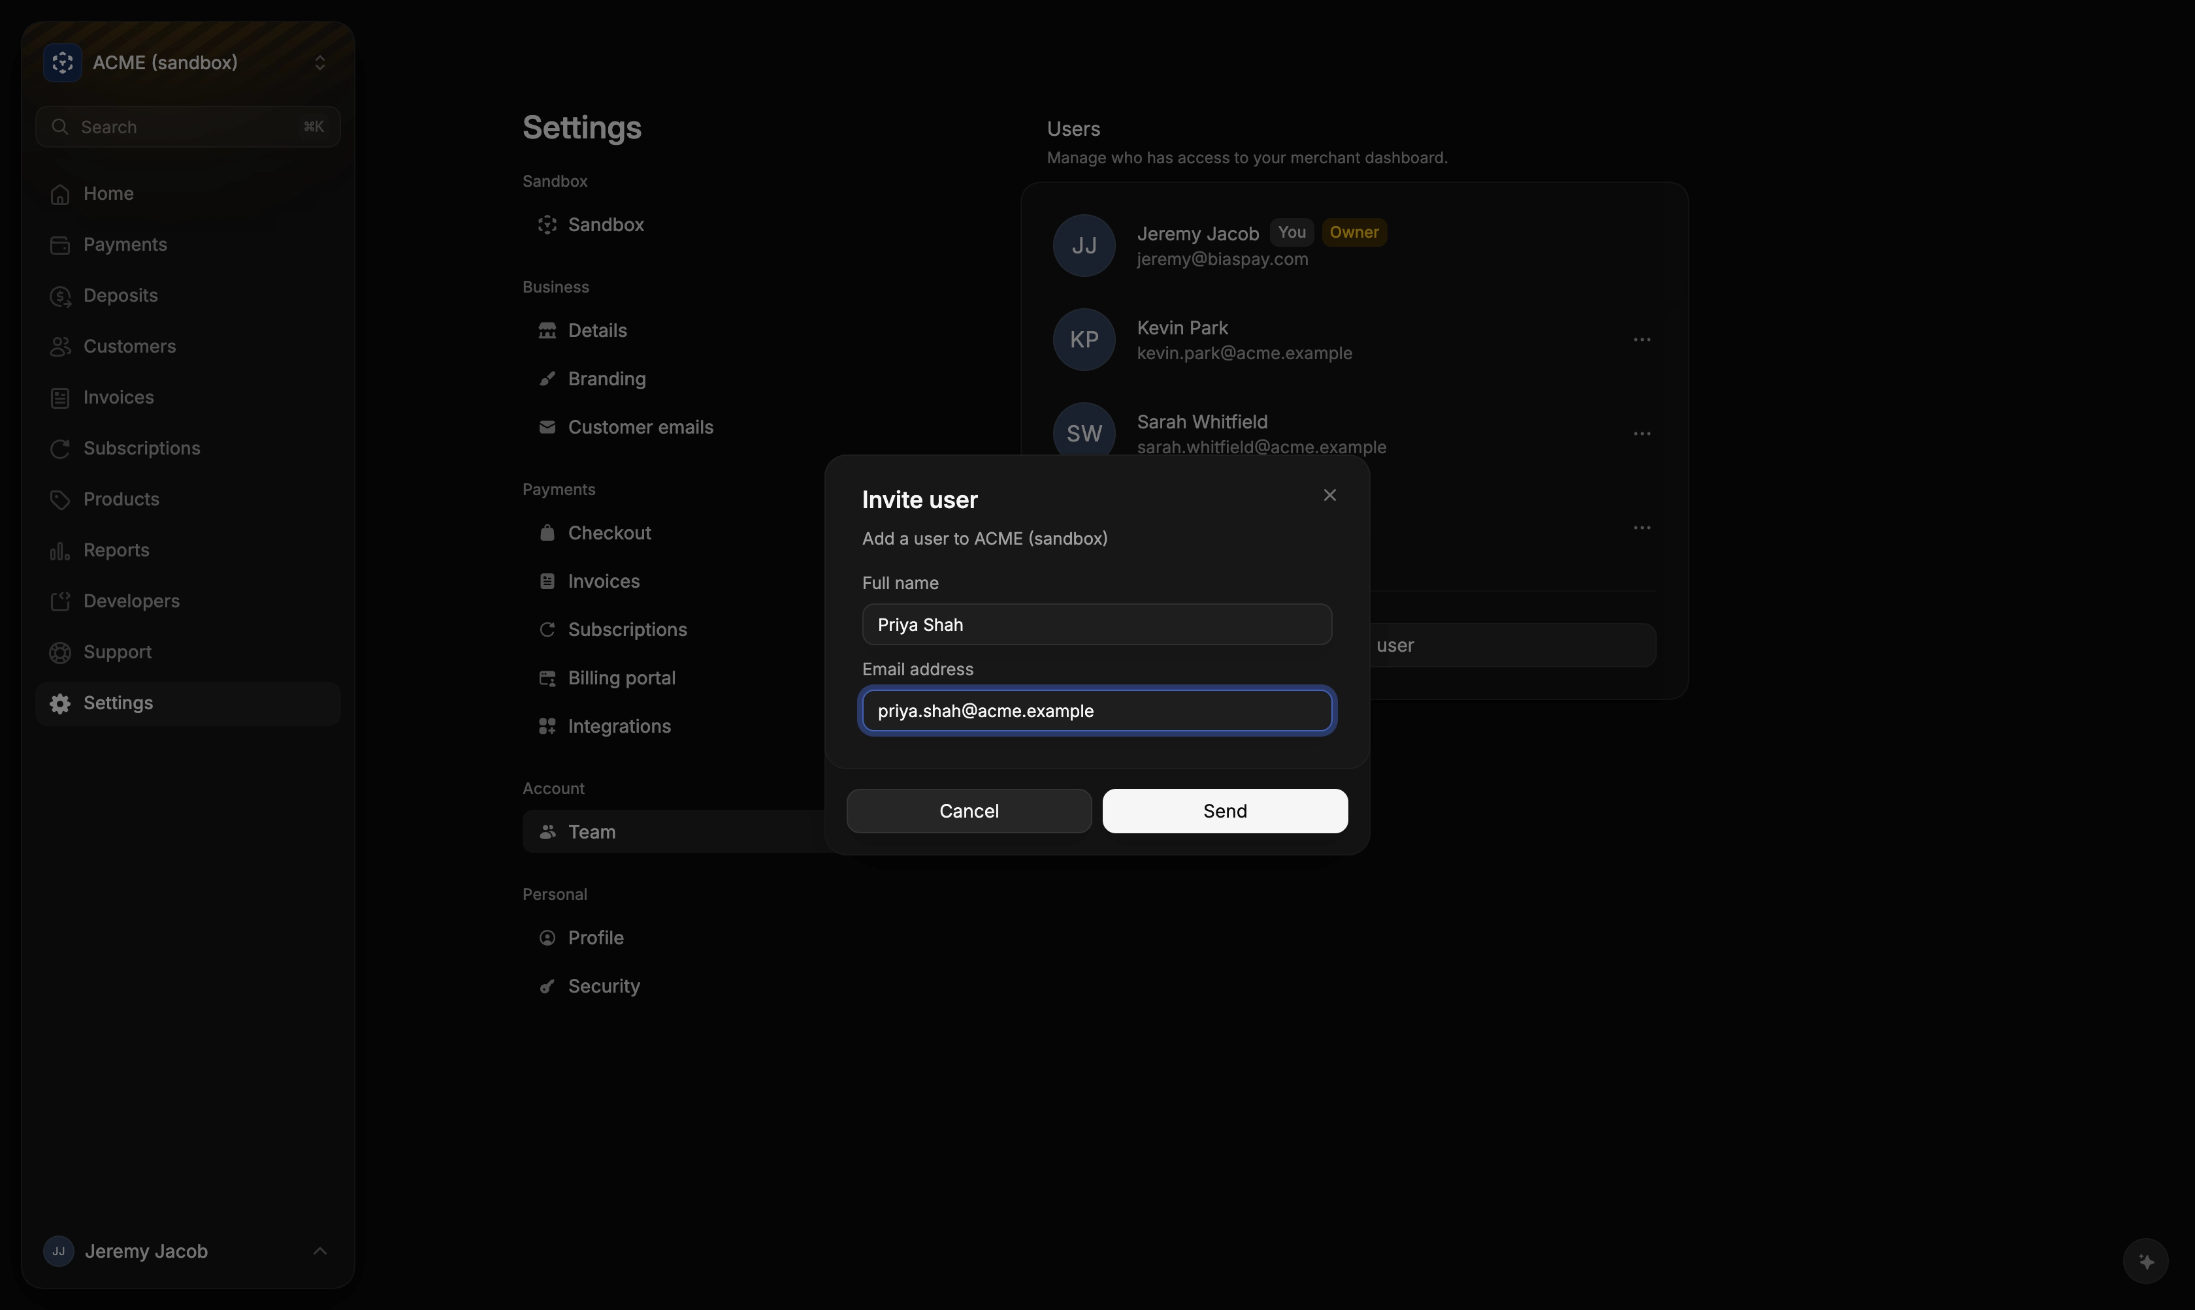Screen dimensions: 2195x1310
Task: Open Developers in the sidebar
Action: coord(187,601)
